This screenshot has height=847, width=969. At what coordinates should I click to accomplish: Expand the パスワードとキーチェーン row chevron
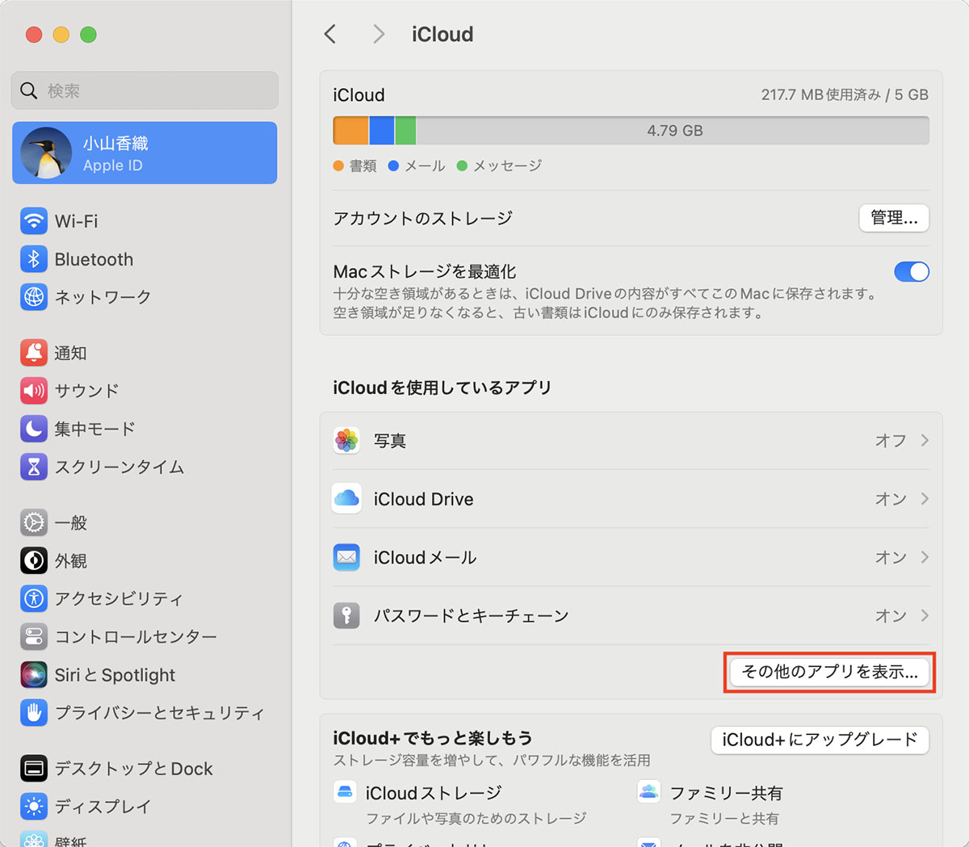click(x=925, y=615)
